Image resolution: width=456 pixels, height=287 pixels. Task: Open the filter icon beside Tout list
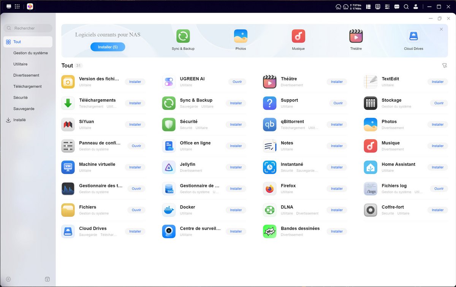445,66
